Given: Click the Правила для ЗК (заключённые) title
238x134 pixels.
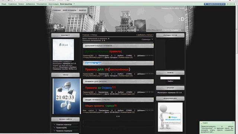Looking at the screenshot, I should click(107, 70).
